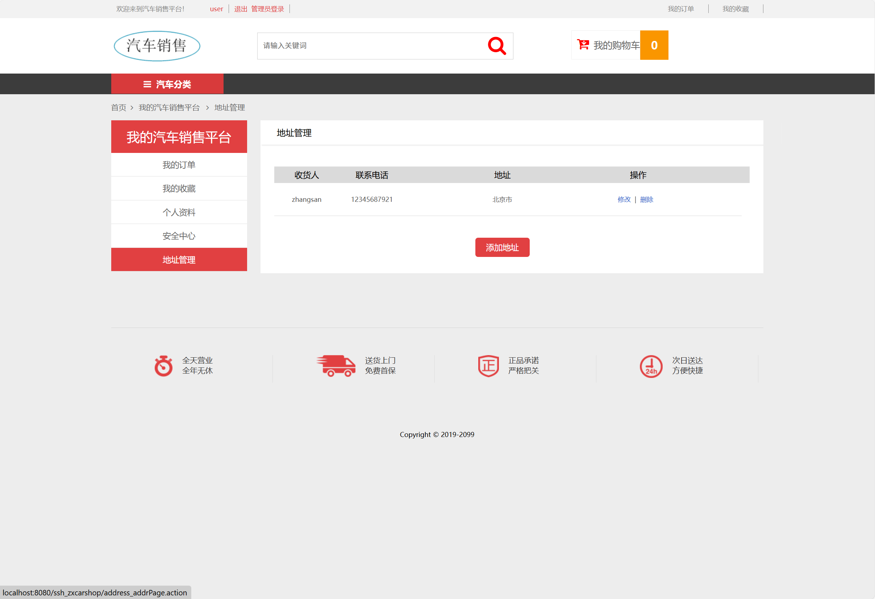The image size is (875, 599).
Task: Select 我的订单 in the sidebar
Action: pyautogui.click(x=179, y=165)
